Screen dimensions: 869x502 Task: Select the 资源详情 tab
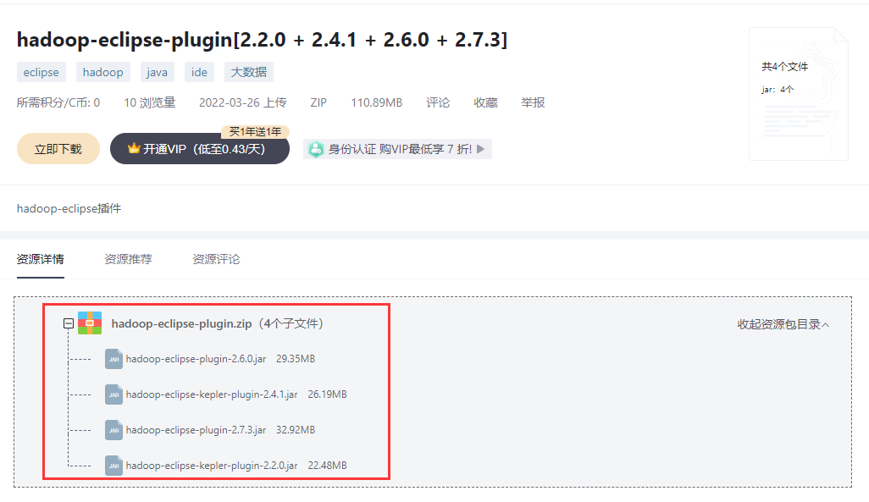pos(41,259)
